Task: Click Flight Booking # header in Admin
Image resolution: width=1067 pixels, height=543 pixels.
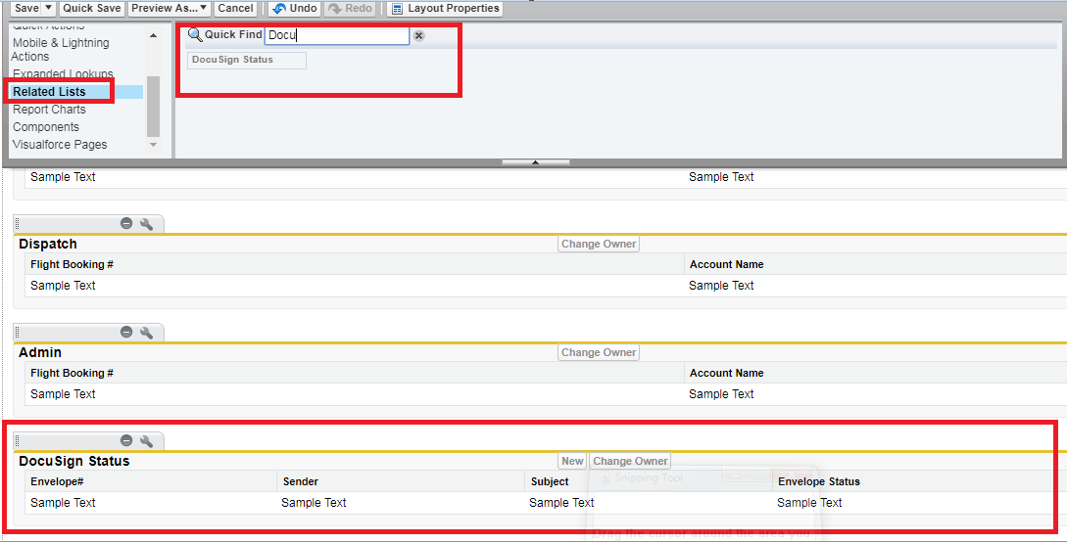Action: (73, 373)
